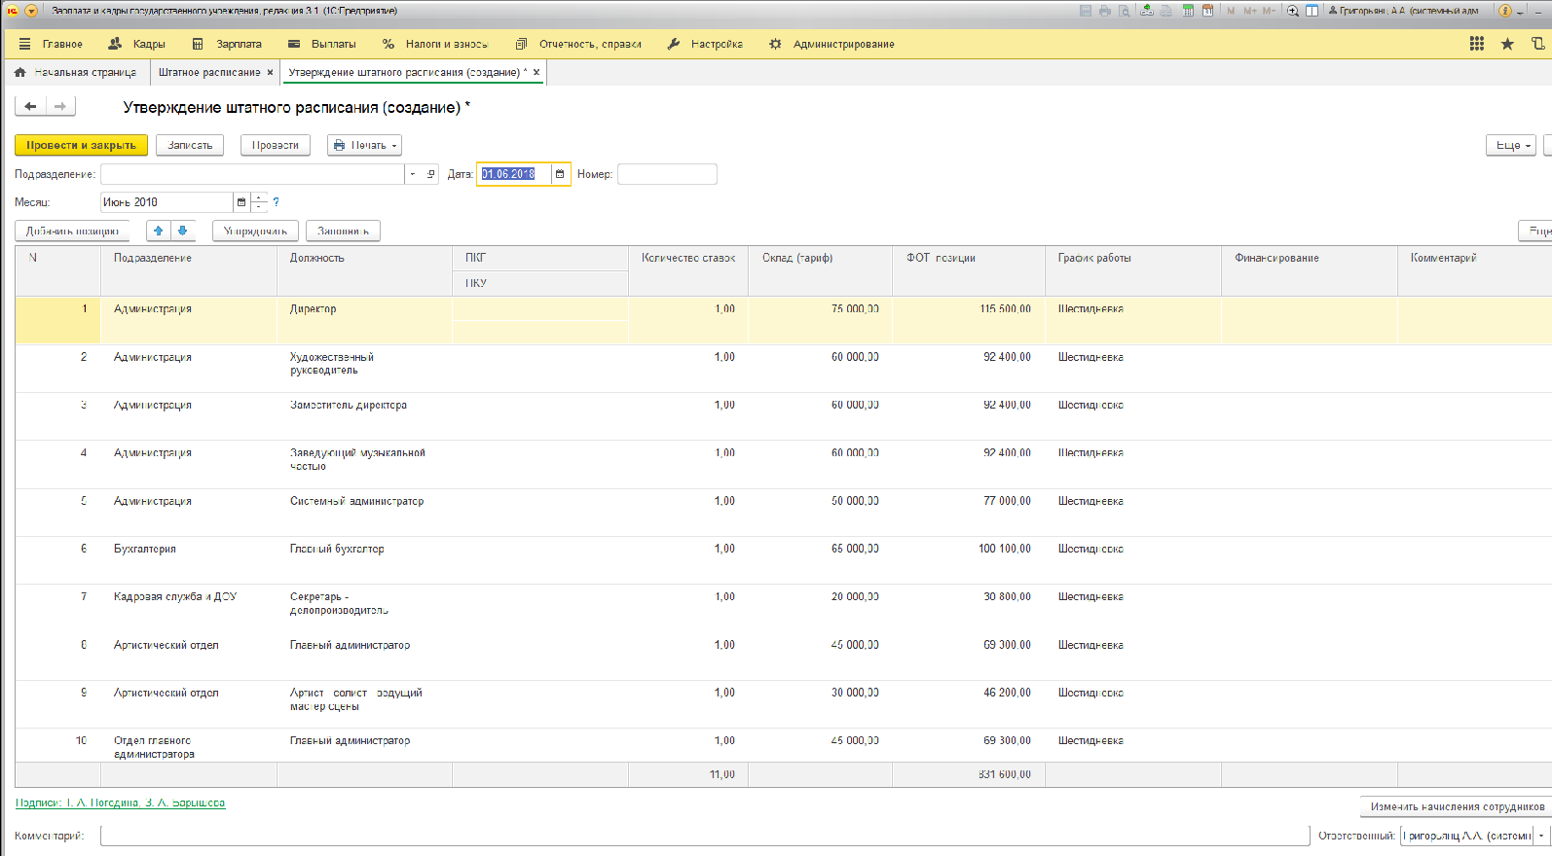Click the Оклад (тариф) column header
This screenshot has width=1552, height=856.
coord(820,270)
